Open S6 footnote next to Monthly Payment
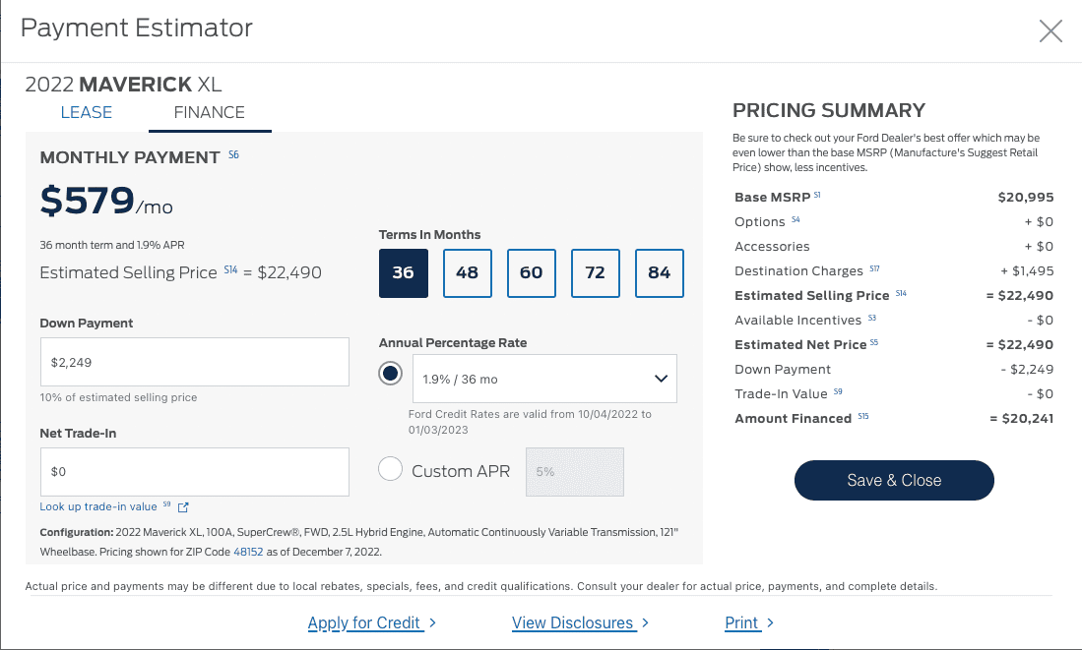Viewport: 1082px width, 650px height. click(x=234, y=154)
